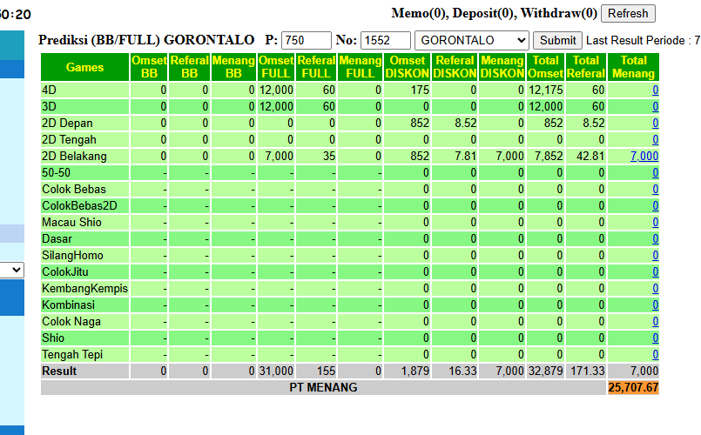Click the Games column header
This screenshot has height=435, width=701.
(x=85, y=67)
